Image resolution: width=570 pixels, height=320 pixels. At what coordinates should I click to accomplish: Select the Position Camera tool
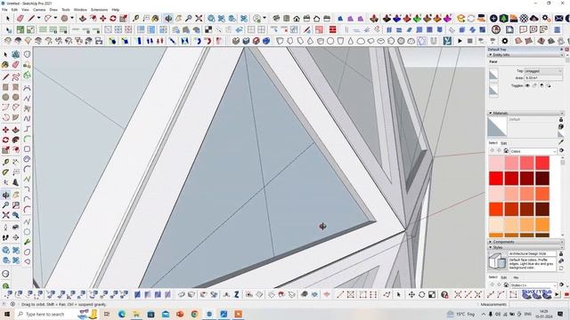coord(5,228)
